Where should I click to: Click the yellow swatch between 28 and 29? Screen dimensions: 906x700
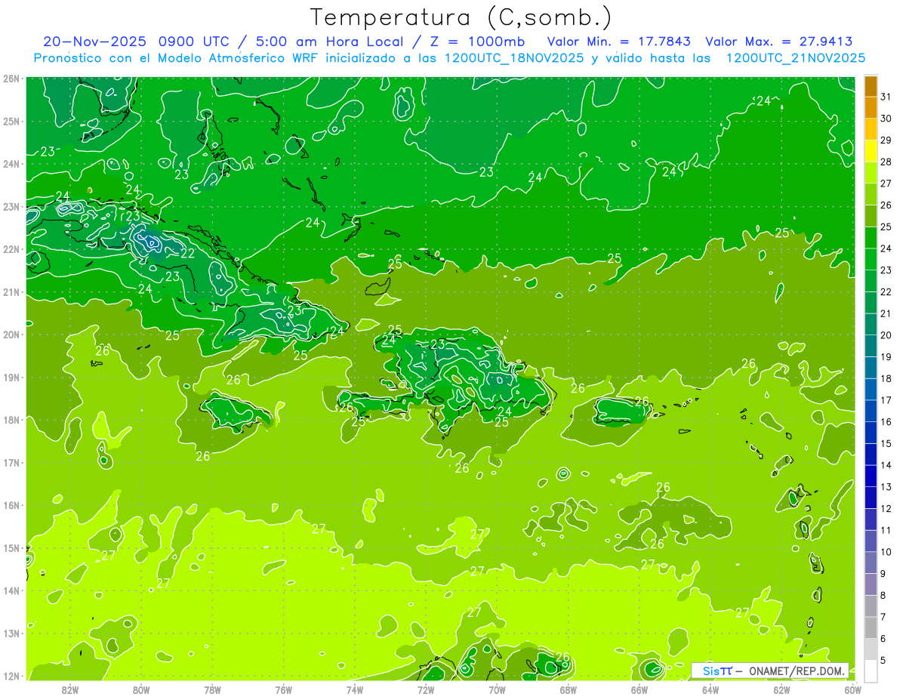[x=871, y=151]
